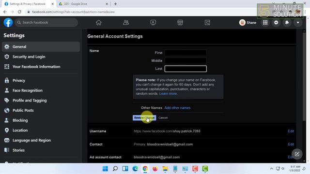
Task: Switch to the Google Drive browser tab
Action: coord(83,4)
